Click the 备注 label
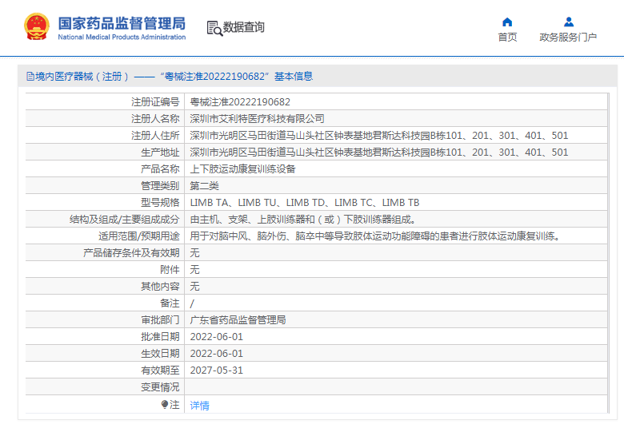 (x=170, y=303)
